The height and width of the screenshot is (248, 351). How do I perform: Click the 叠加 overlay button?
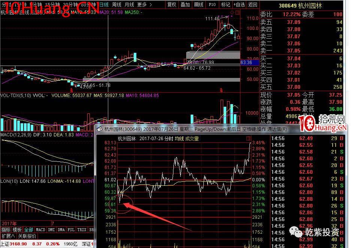point(185,5)
